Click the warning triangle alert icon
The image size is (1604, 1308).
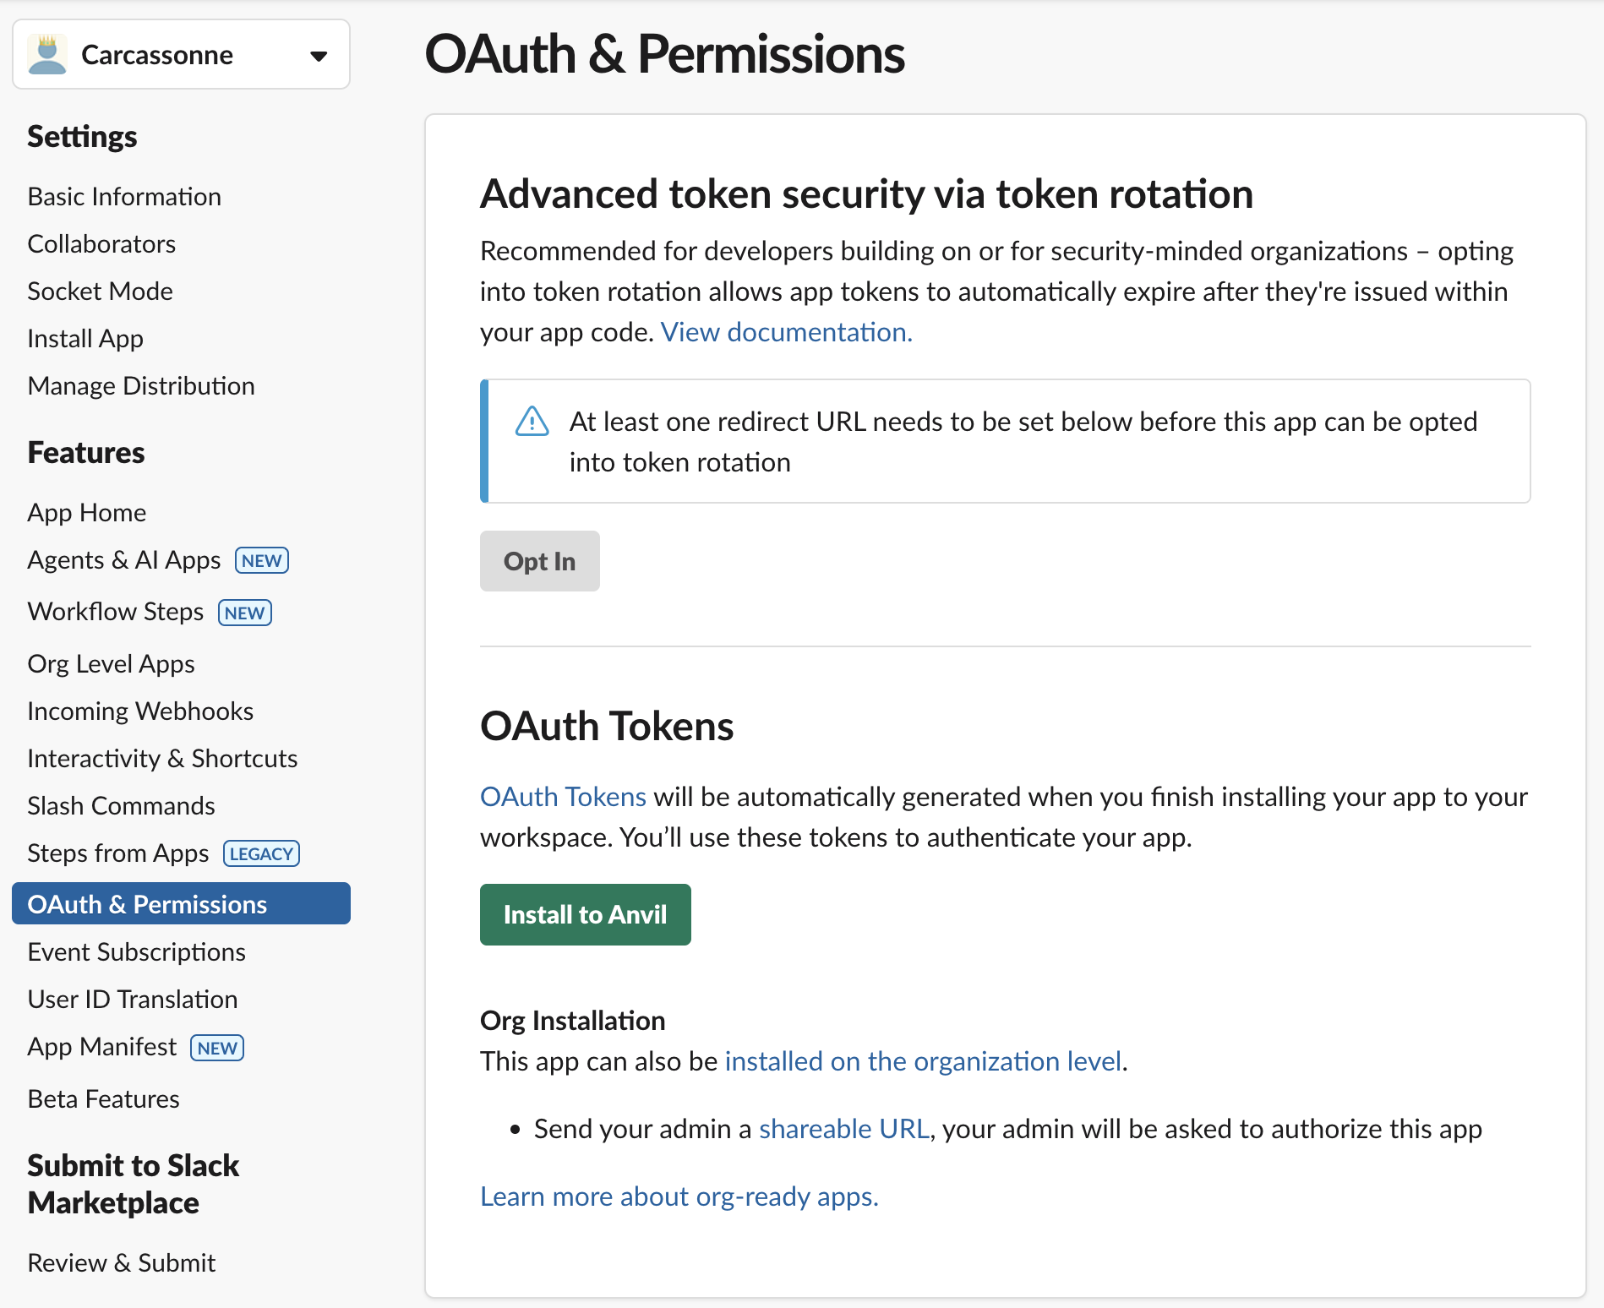(532, 421)
